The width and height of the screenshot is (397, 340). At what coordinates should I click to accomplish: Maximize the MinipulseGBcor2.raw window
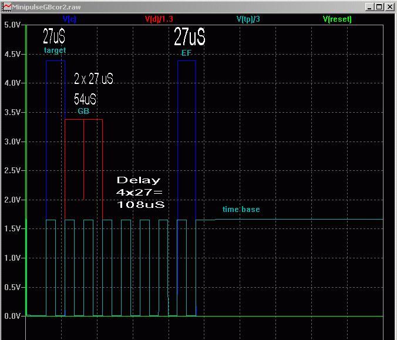[379, 7]
